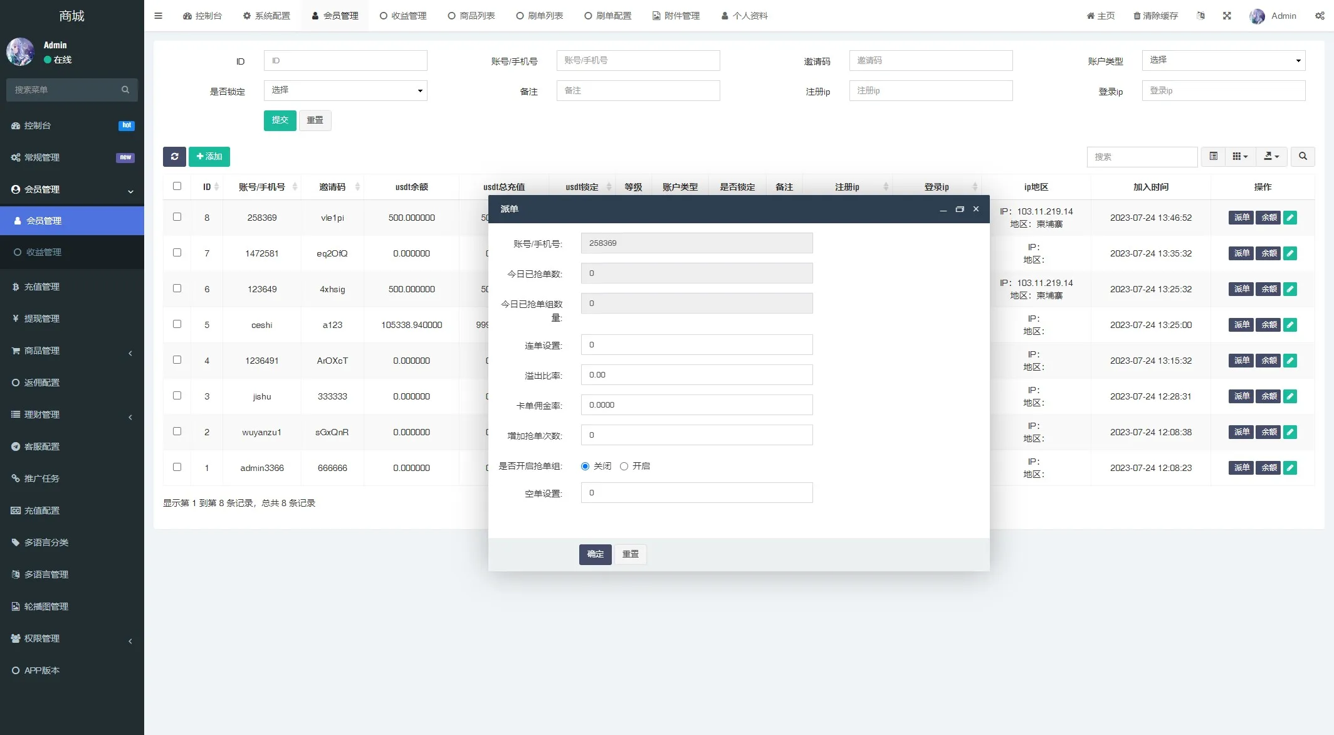
Task: Click the table refresh icon button
Action: point(174,157)
